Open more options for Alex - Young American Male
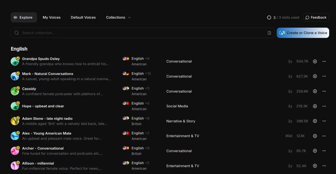The width and height of the screenshot is (336, 174). [324, 136]
